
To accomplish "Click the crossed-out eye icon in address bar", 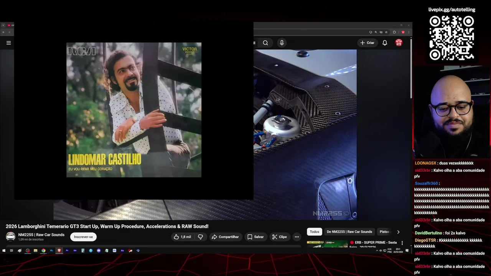I will pos(381,32).
